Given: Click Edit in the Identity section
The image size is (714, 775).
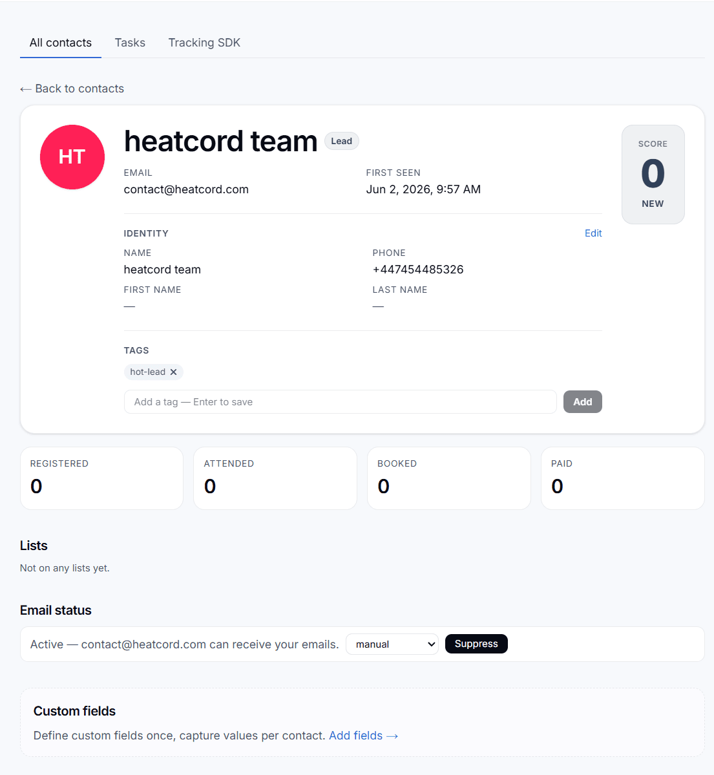Looking at the screenshot, I should tap(593, 233).
